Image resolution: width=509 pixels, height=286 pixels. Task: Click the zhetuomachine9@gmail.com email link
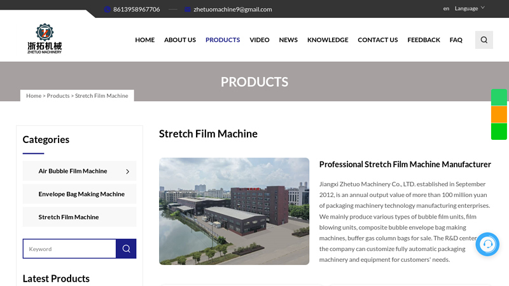[x=233, y=10]
